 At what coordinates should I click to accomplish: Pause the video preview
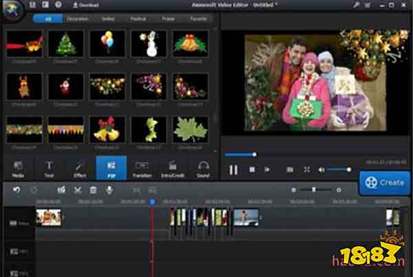pyautogui.click(x=233, y=169)
